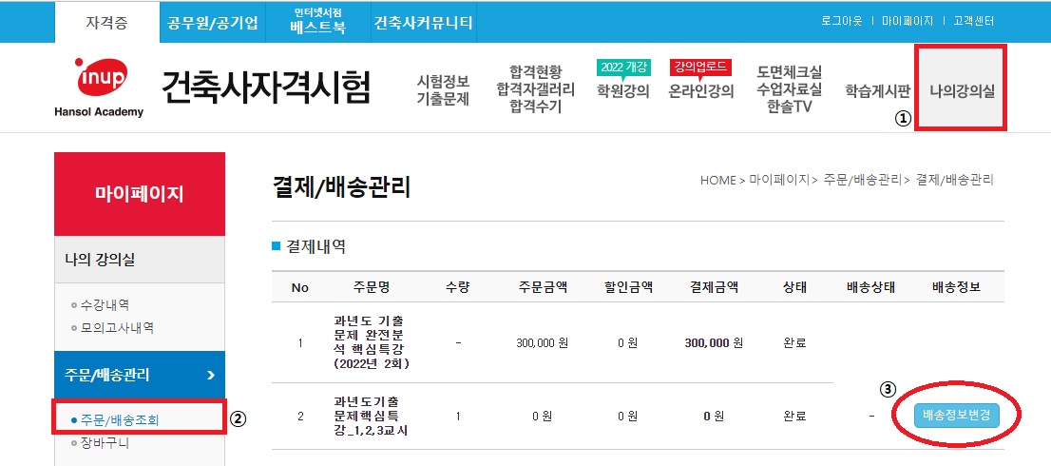Open the 학습게시판 menu

[877, 91]
